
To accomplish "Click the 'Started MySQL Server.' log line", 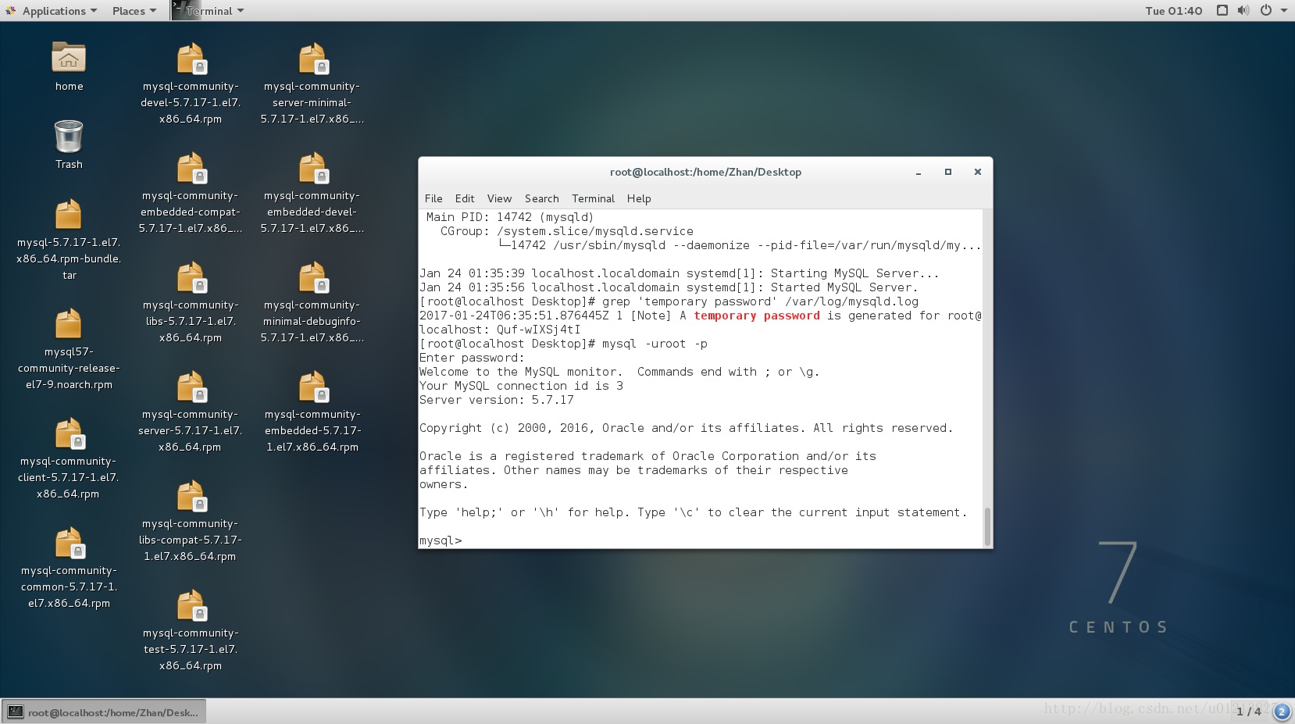I will tap(844, 287).
